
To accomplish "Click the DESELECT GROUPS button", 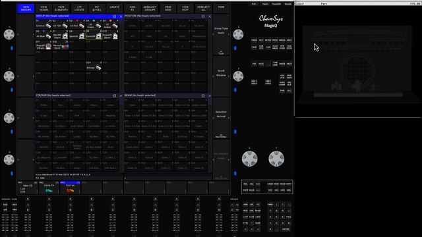I will coord(150,9).
